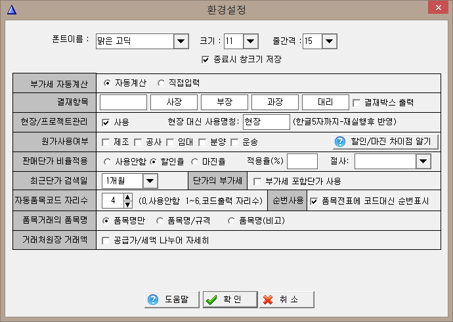Toggle 품목전표에 코드대신 순번표시 checkbox
The width and height of the screenshot is (453, 322).
click(x=314, y=201)
